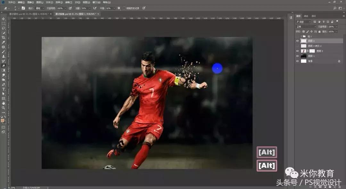Select the Zoom tool in the toolbar
The image size is (346, 189).
click(4, 108)
